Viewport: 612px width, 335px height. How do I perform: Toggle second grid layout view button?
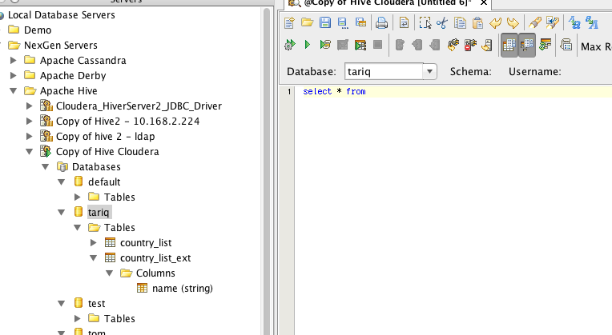point(527,46)
